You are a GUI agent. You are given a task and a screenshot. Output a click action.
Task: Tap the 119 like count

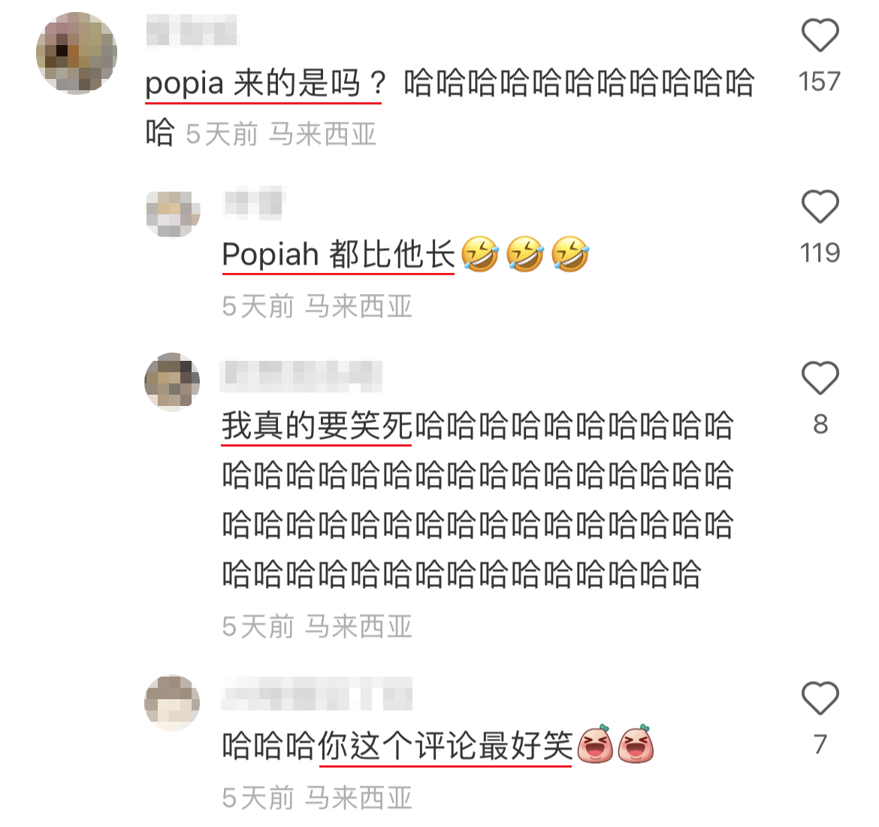[x=820, y=253]
